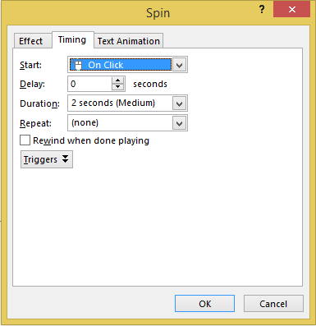316x326 pixels.
Task: Close the Spin dialog
Action: click(x=291, y=10)
